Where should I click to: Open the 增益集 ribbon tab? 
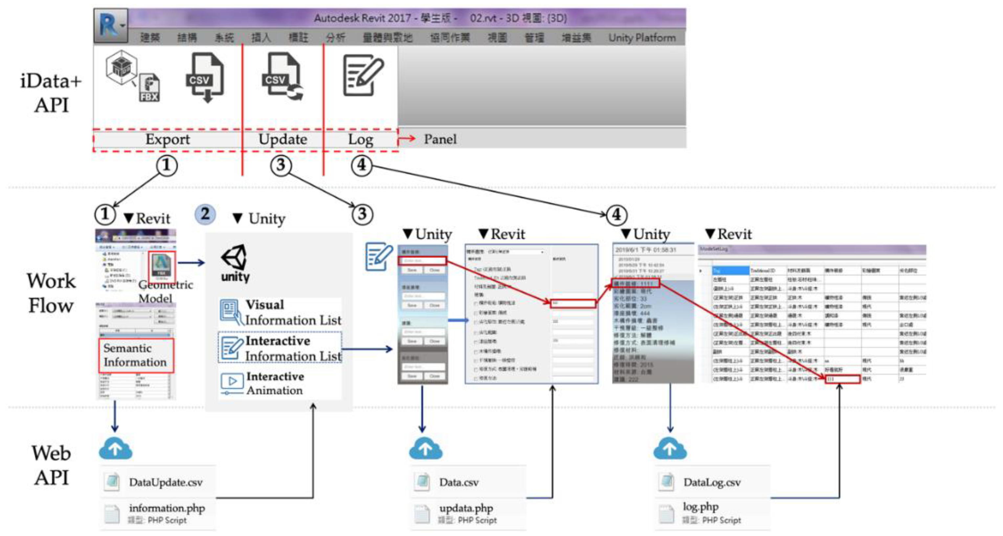(x=576, y=38)
